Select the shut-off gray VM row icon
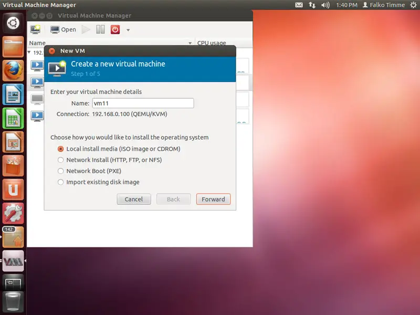The height and width of the screenshot is (315, 420). [x=37, y=99]
